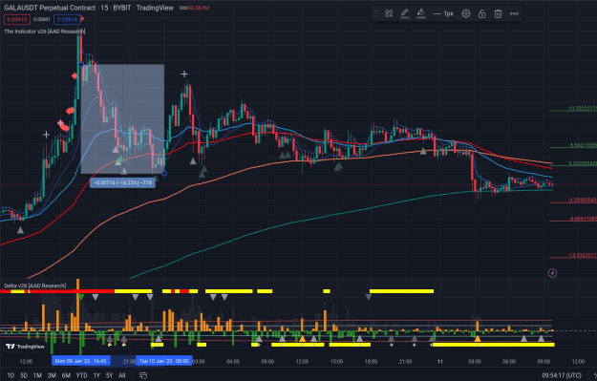The height and width of the screenshot is (381, 597).
Task: Click the TradingView logo
Action: point(26,347)
